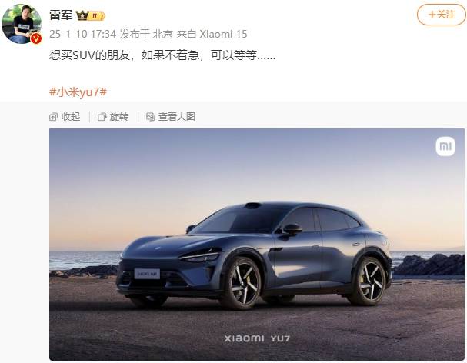Click the 旋转 rotate icon
Image resolution: width=467 pixels, height=363 pixels.
point(102,117)
